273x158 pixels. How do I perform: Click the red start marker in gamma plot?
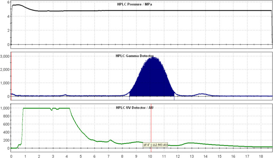tap(11, 77)
